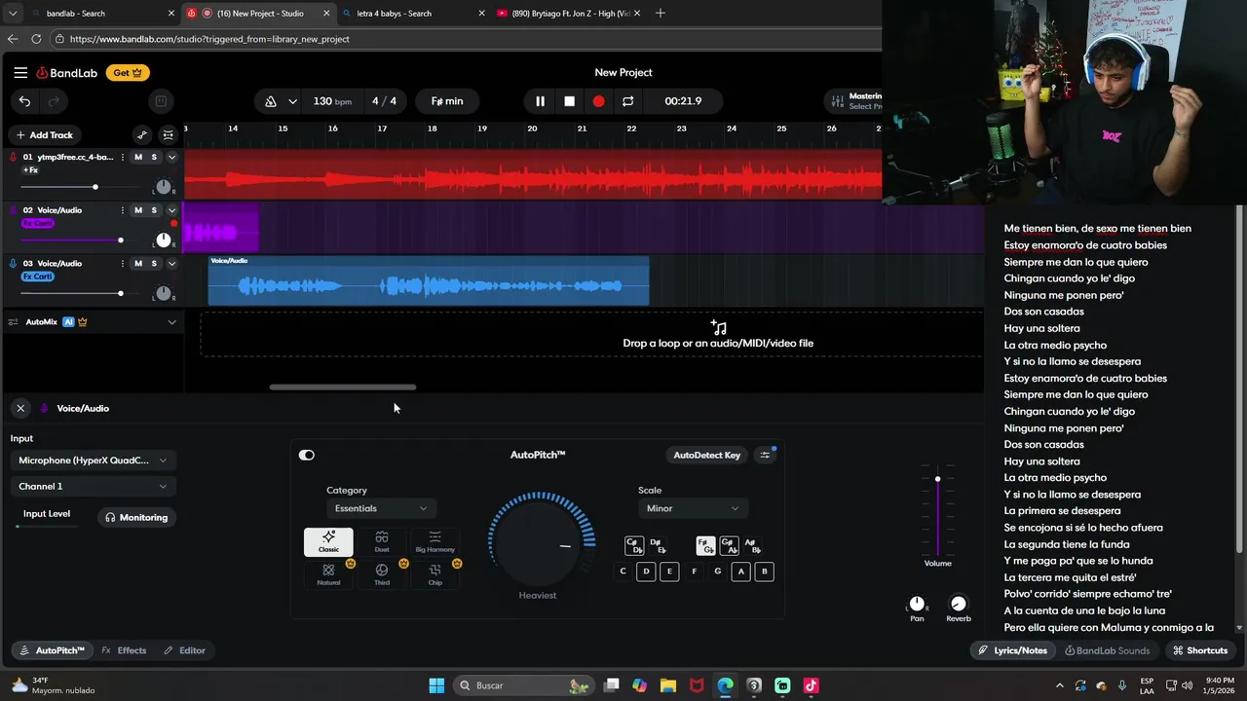Screen dimensions: 1247x701
Task: Open the Essentials category dropdown
Action: pyautogui.click(x=381, y=508)
